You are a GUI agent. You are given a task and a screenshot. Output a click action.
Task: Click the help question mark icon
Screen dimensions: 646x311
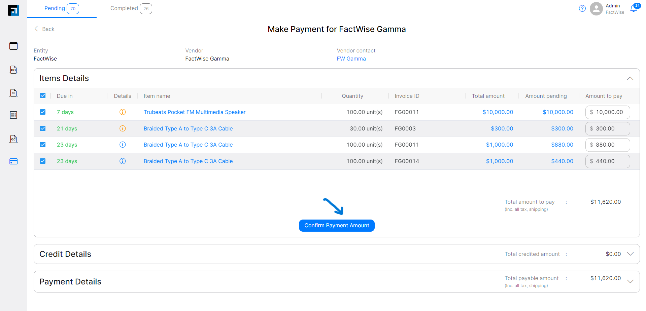pyautogui.click(x=582, y=9)
